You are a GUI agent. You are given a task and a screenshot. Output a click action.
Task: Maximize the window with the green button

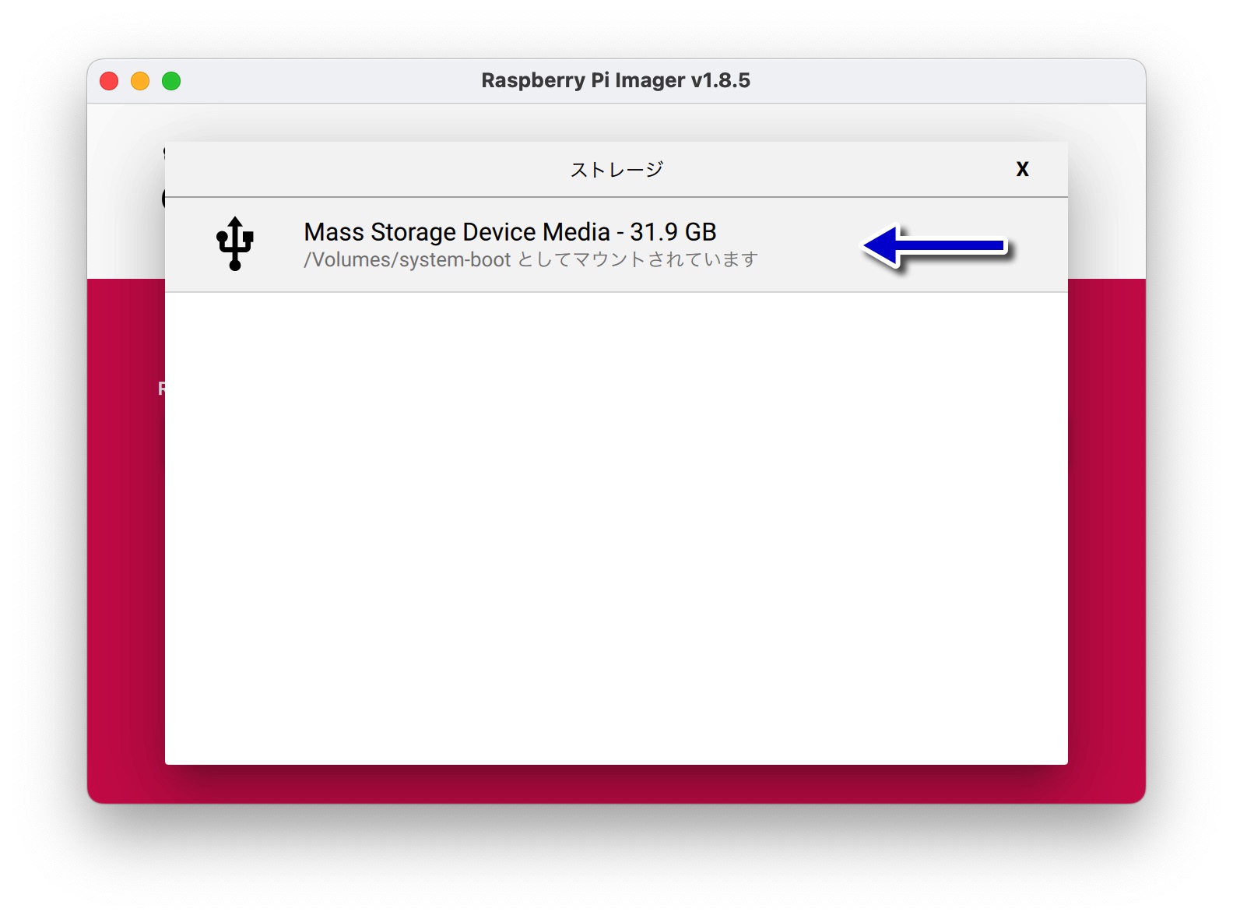pos(171,81)
